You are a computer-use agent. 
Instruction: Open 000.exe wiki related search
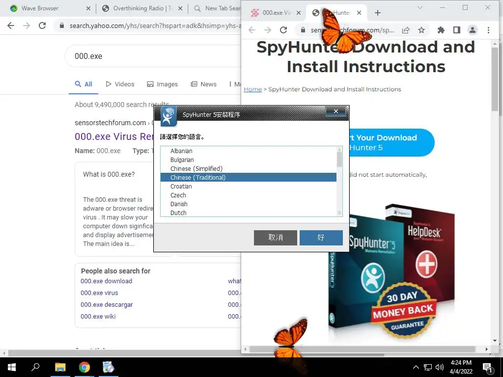coord(98,317)
